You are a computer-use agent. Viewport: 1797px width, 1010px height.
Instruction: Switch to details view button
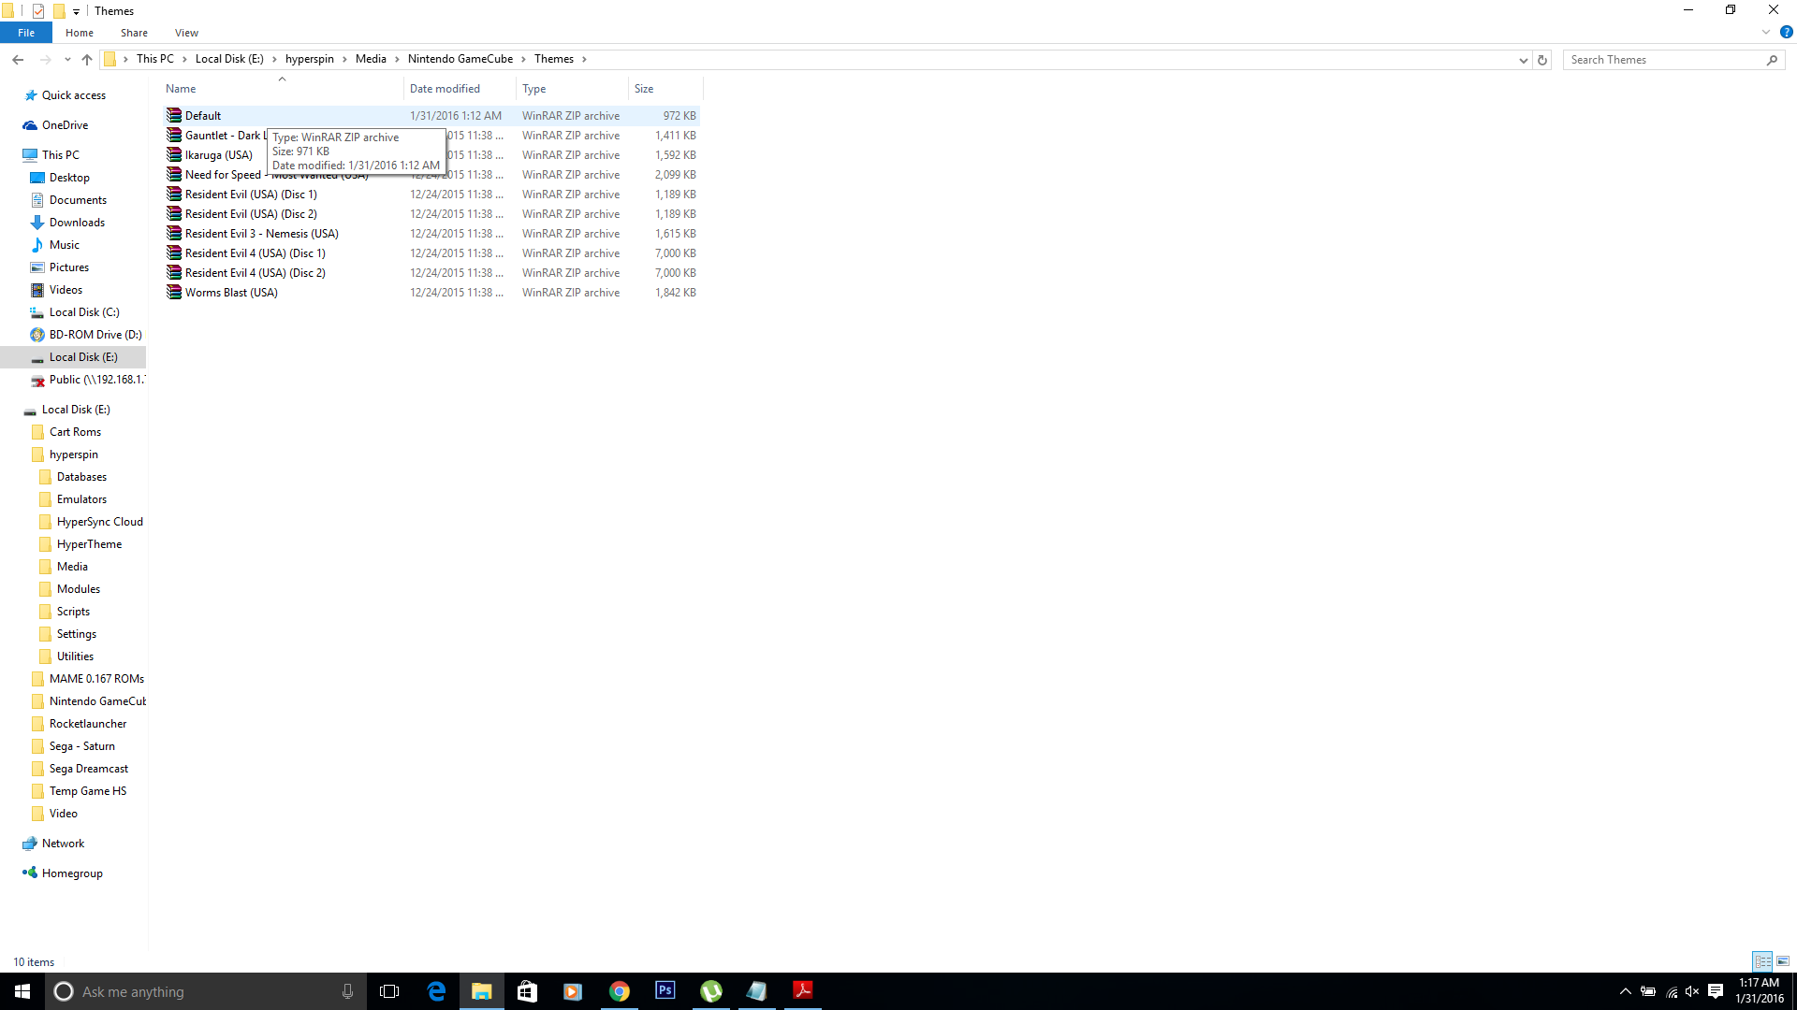click(x=1763, y=960)
